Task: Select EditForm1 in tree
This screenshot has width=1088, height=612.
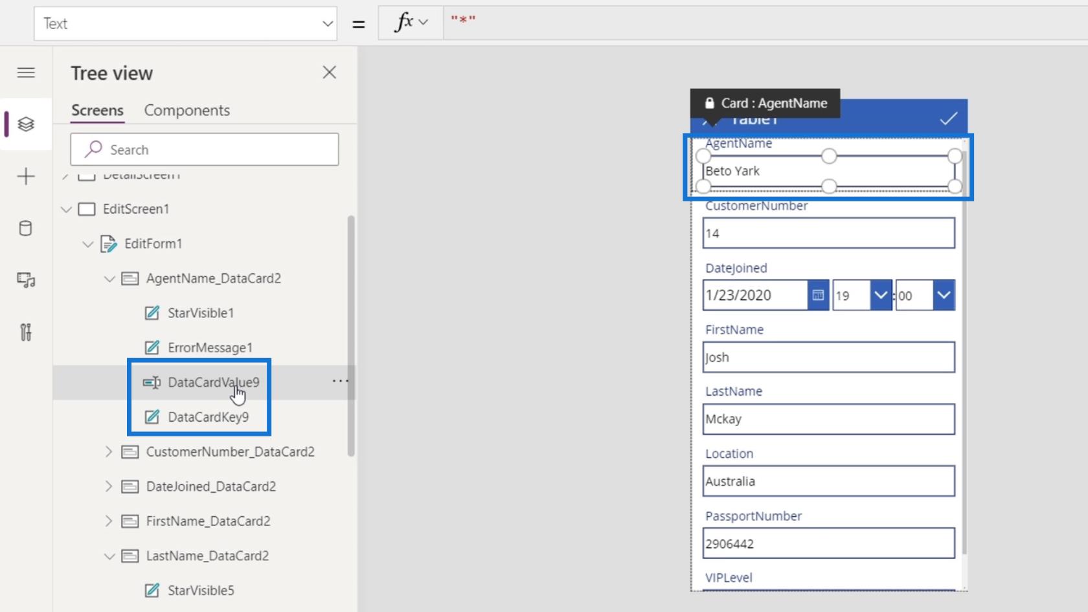Action: point(153,244)
